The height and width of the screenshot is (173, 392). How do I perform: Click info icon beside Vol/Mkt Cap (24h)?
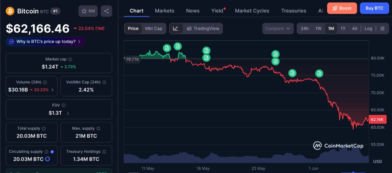(x=104, y=82)
